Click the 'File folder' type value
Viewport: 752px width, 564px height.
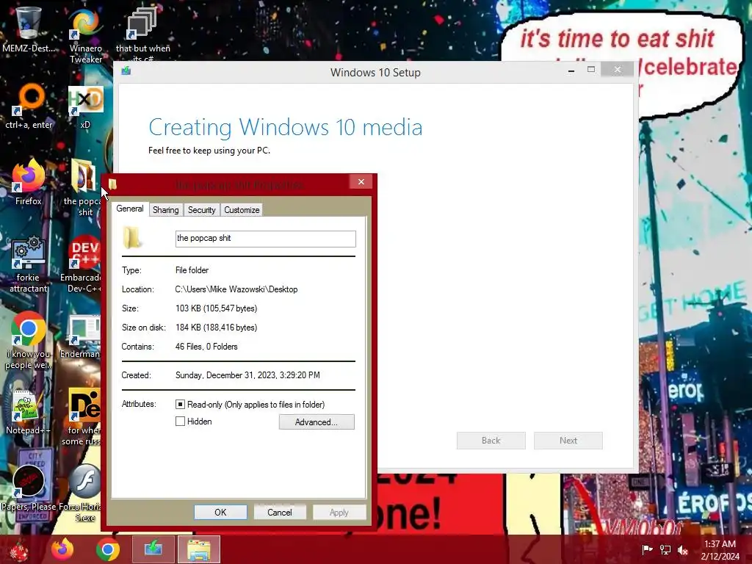(x=192, y=270)
